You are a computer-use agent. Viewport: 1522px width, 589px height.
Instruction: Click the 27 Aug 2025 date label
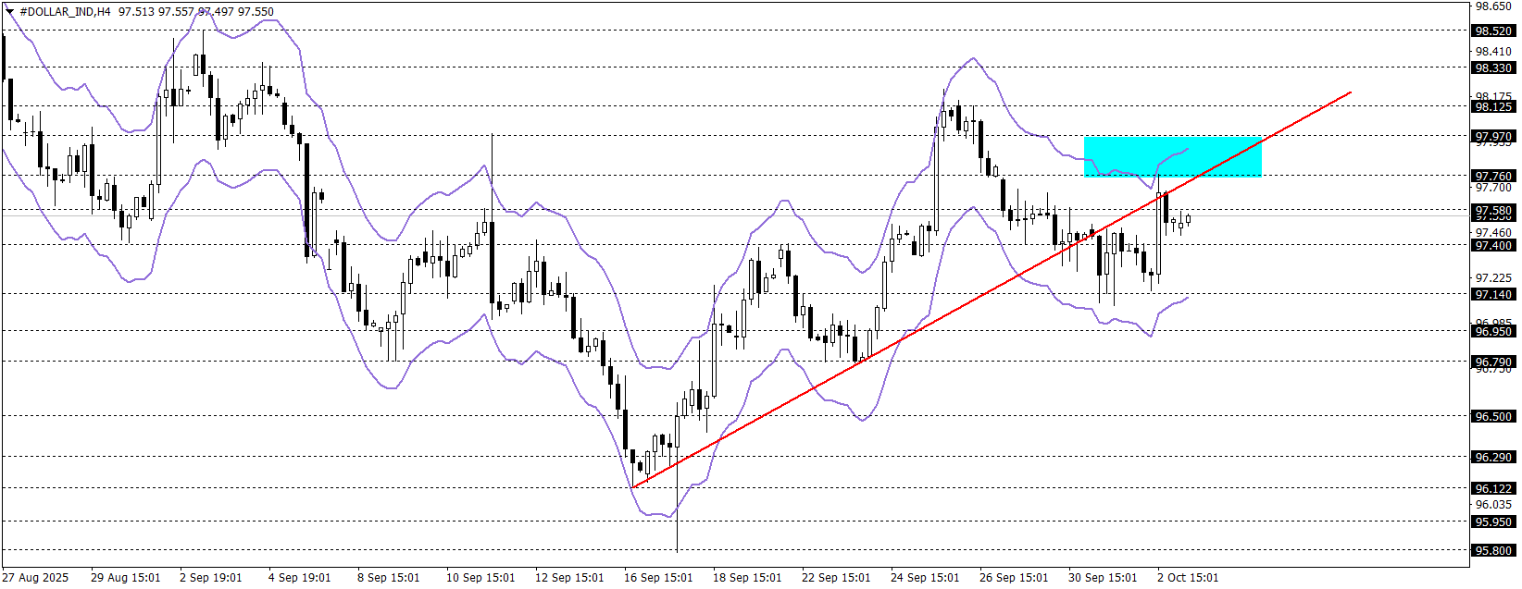[x=37, y=578]
